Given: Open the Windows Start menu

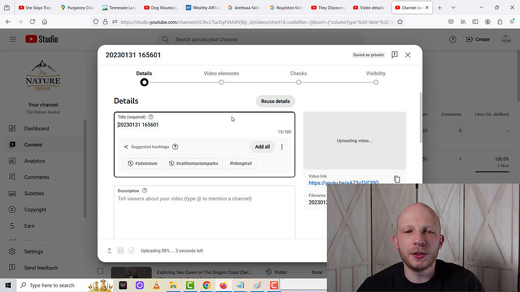Looking at the screenshot, I should click(8, 285).
